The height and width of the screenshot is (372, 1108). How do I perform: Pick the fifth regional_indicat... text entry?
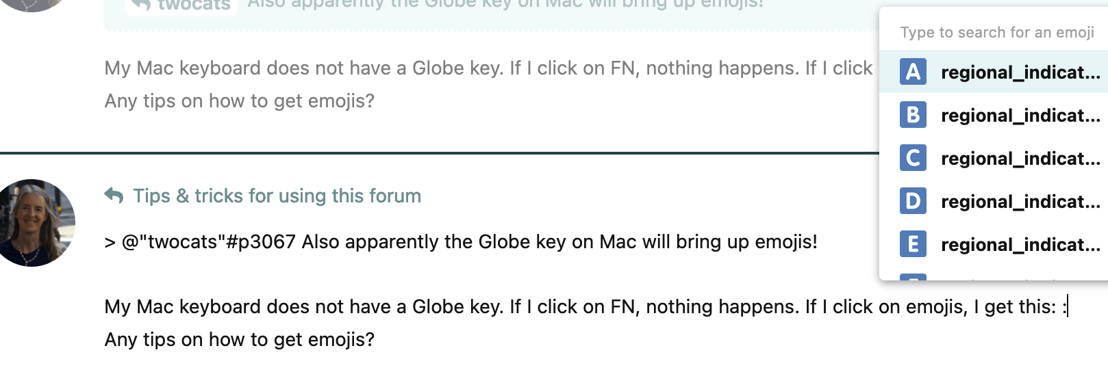pos(1020,245)
